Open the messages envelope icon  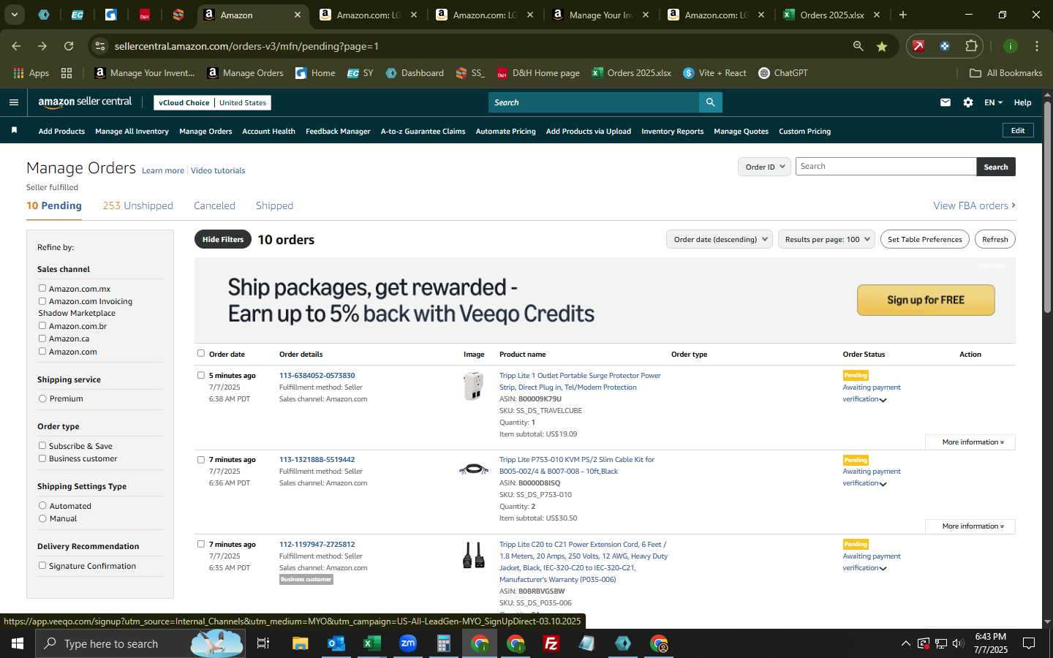tap(946, 102)
